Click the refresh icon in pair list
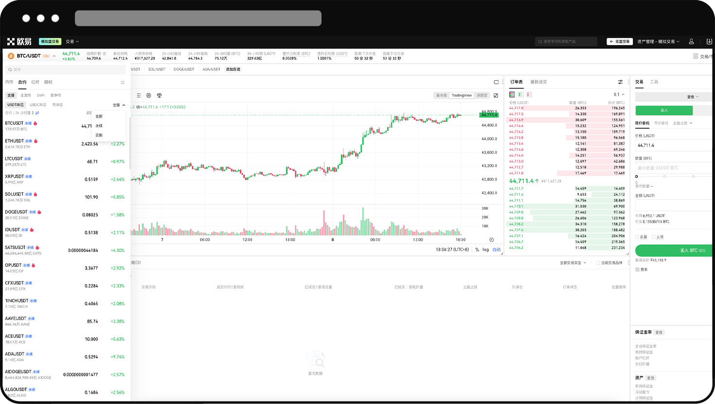The height and width of the screenshot is (404, 715). [x=122, y=82]
